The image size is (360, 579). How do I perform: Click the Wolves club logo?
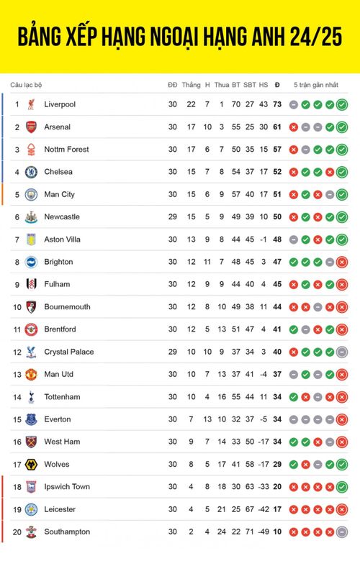click(x=31, y=465)
